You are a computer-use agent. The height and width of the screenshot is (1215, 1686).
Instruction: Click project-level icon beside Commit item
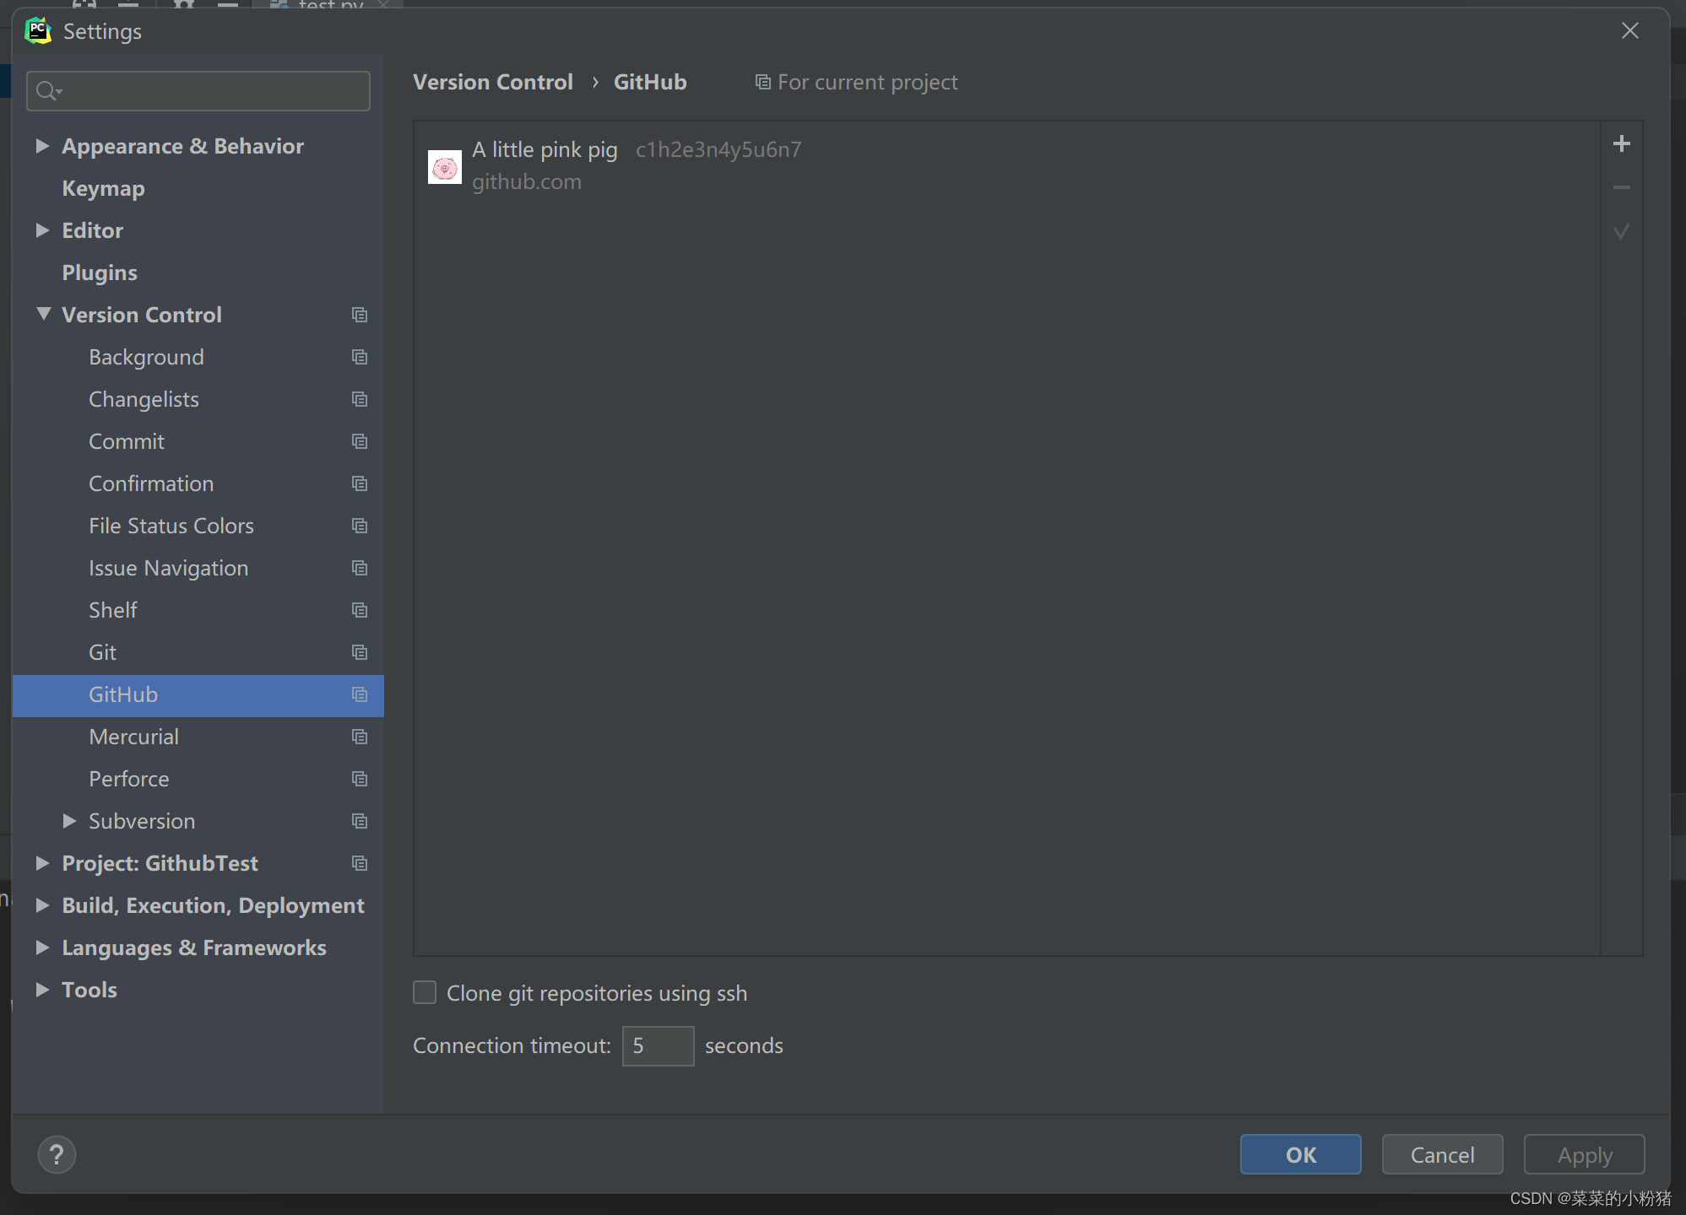360,441
